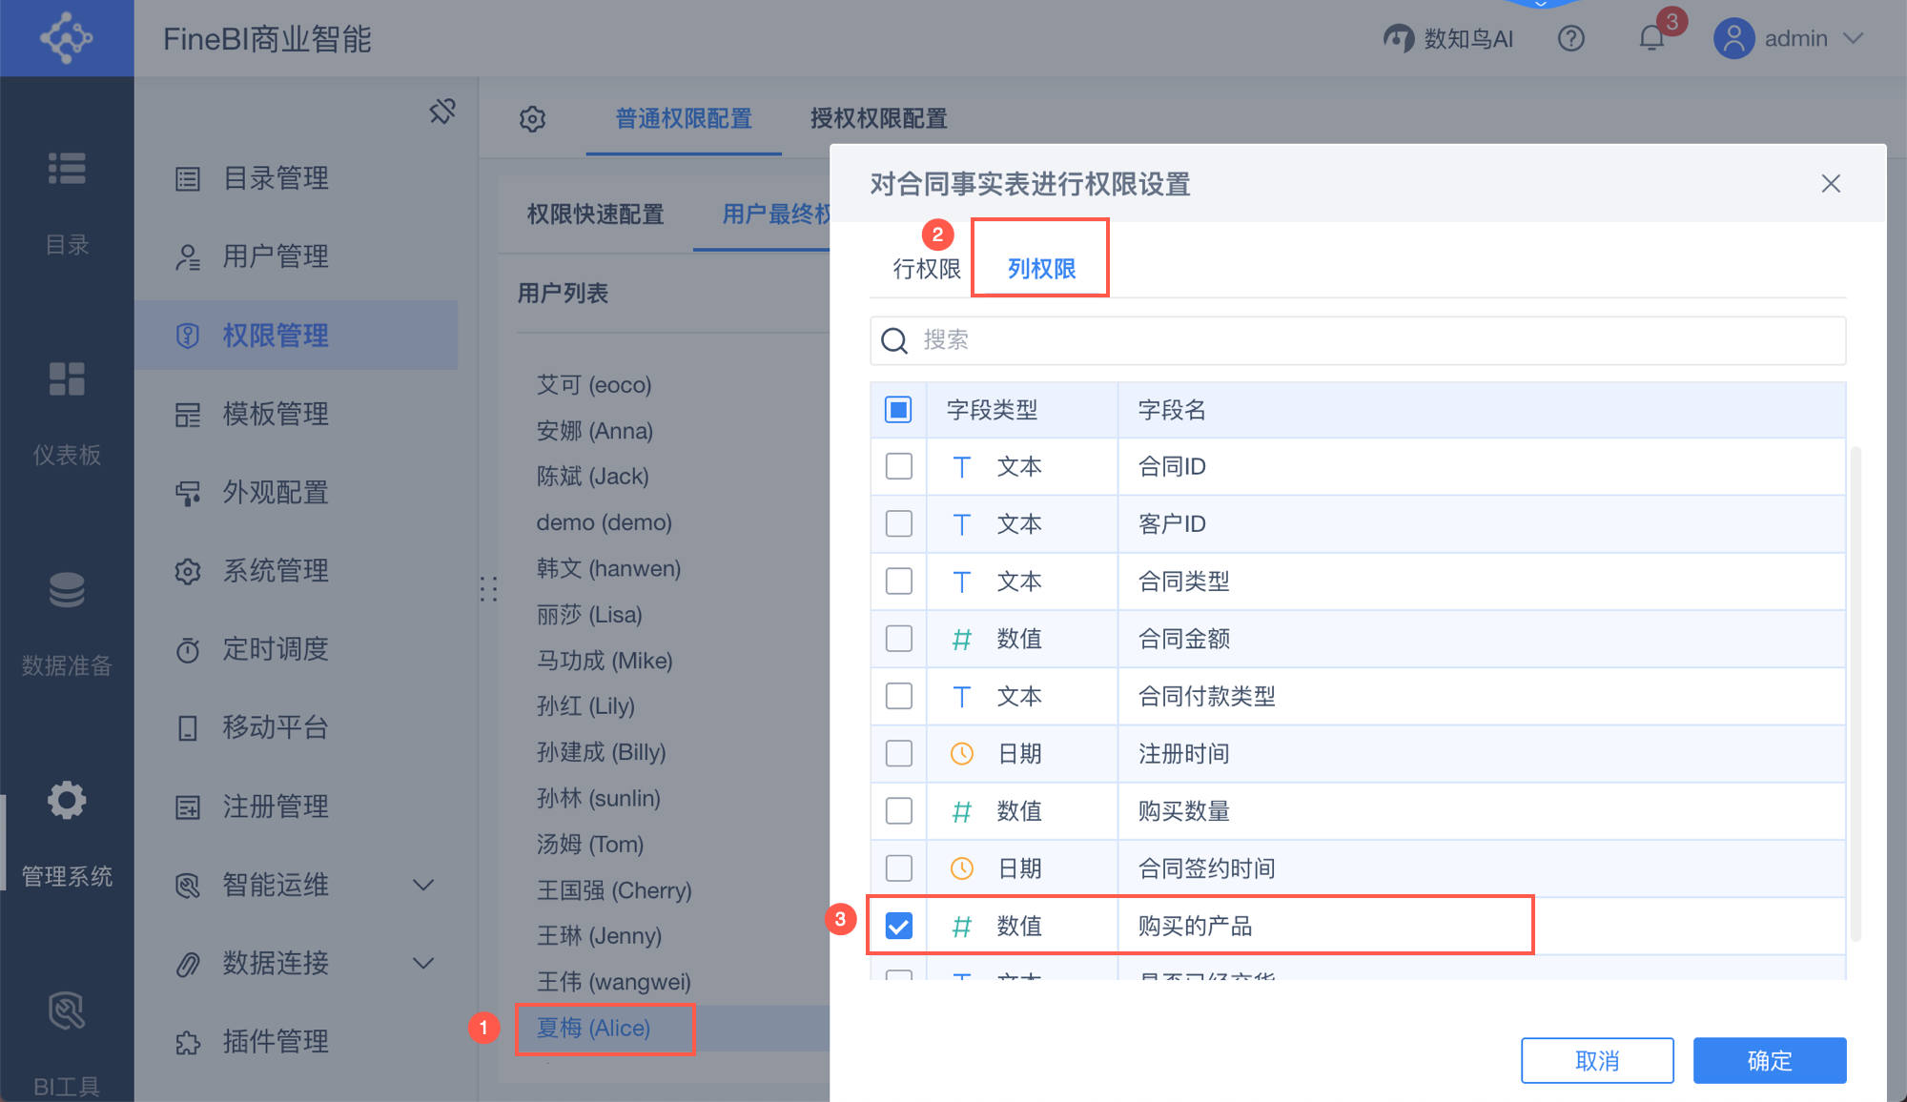Click the notification bell icon
The image size is (1907, 1102).
[1651, 39]
